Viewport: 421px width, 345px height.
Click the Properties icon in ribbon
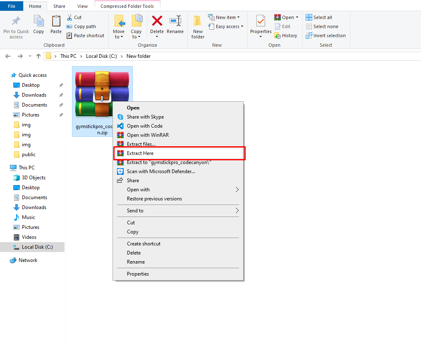pyautogui.click(x=261, y=21)
